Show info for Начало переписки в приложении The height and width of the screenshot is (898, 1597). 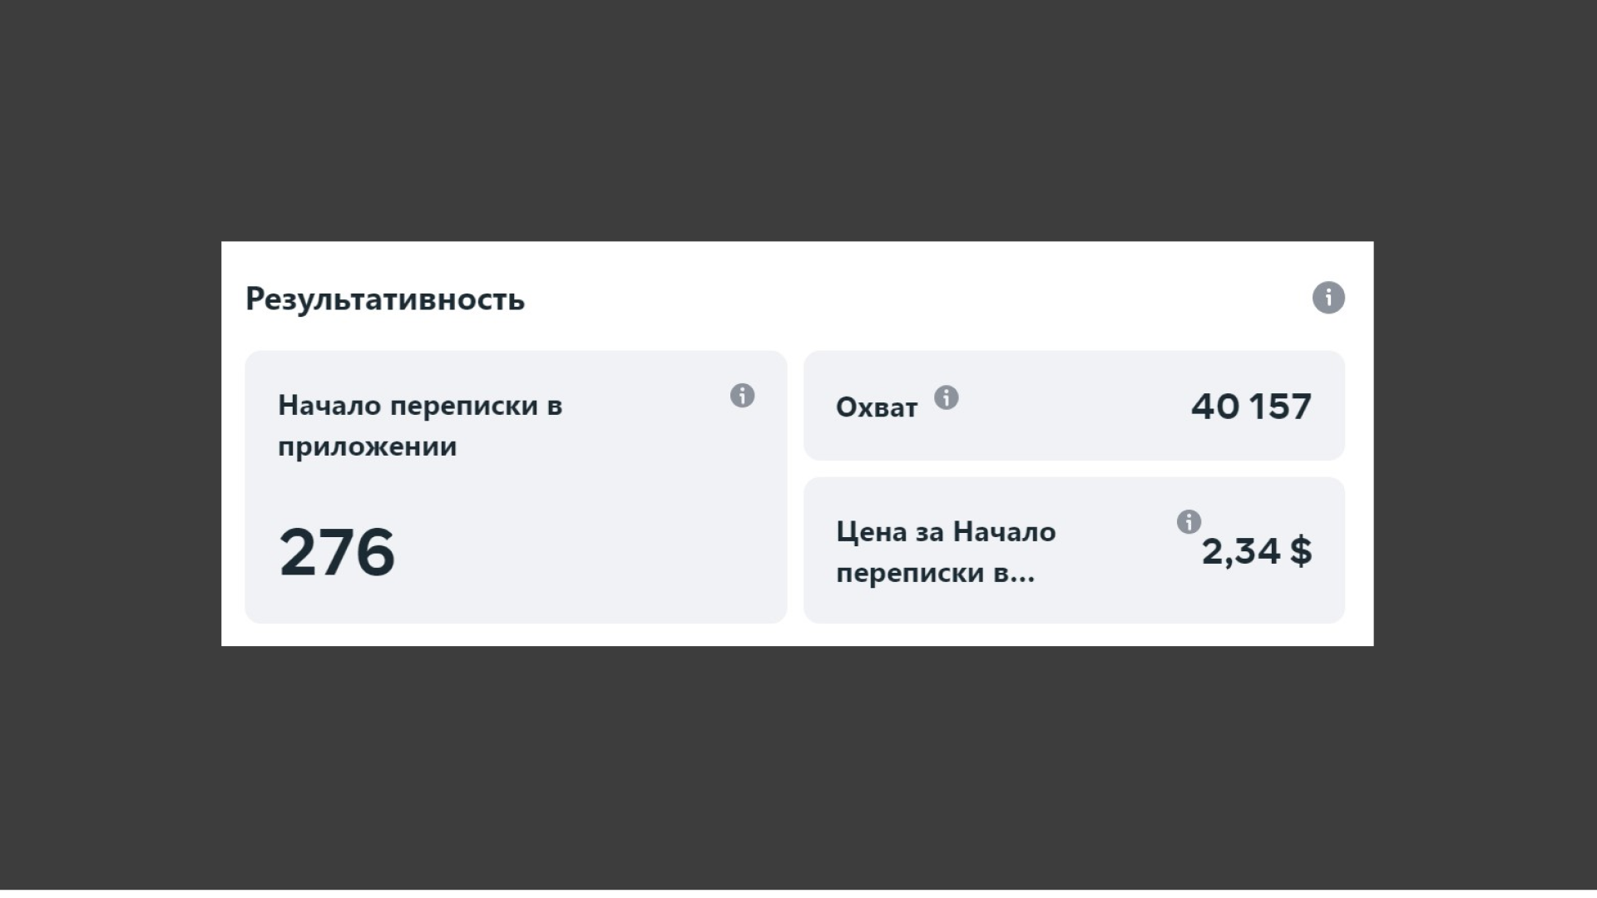click(742, 396)
